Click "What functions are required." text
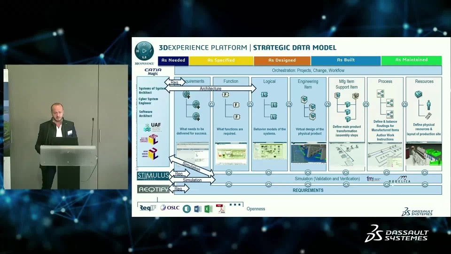 point(230,131)
